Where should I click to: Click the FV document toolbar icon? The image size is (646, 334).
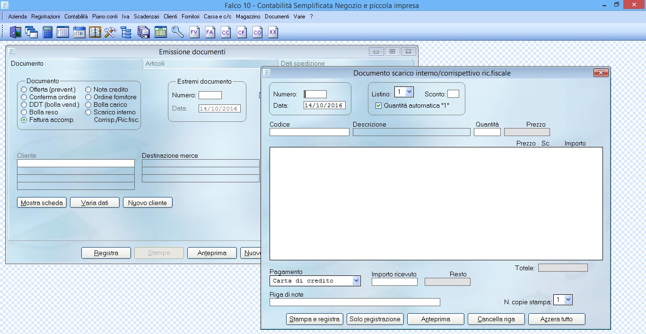click(x=194, y=32)
